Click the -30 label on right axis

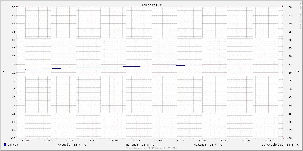pyautogui.click(x=289, y=138)
